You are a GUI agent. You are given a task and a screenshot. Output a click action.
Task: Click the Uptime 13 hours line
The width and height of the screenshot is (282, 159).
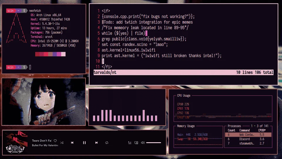(49, 28)
